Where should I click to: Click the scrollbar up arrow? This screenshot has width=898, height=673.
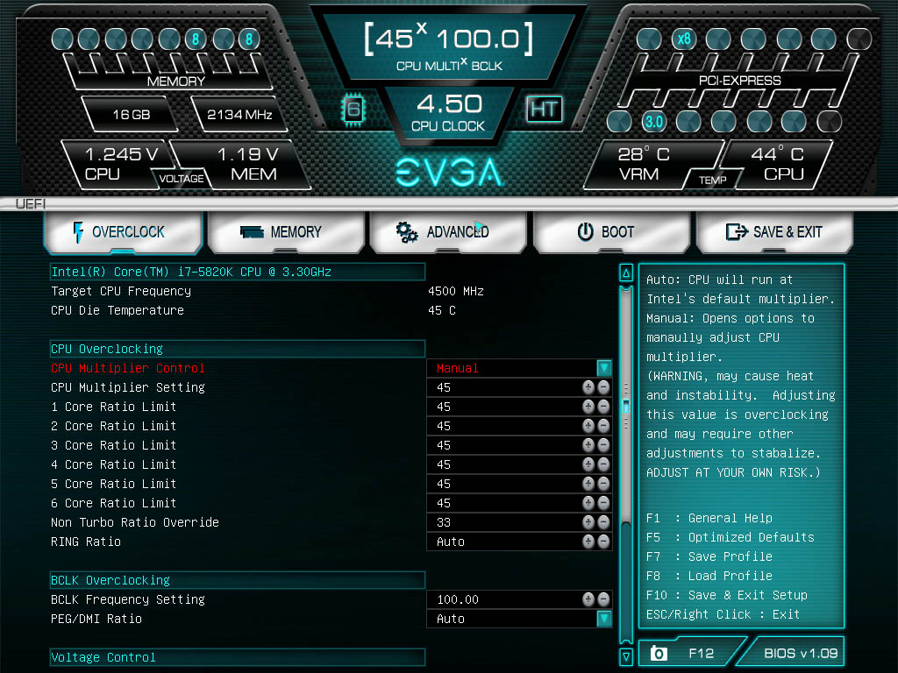pos(626,273)
